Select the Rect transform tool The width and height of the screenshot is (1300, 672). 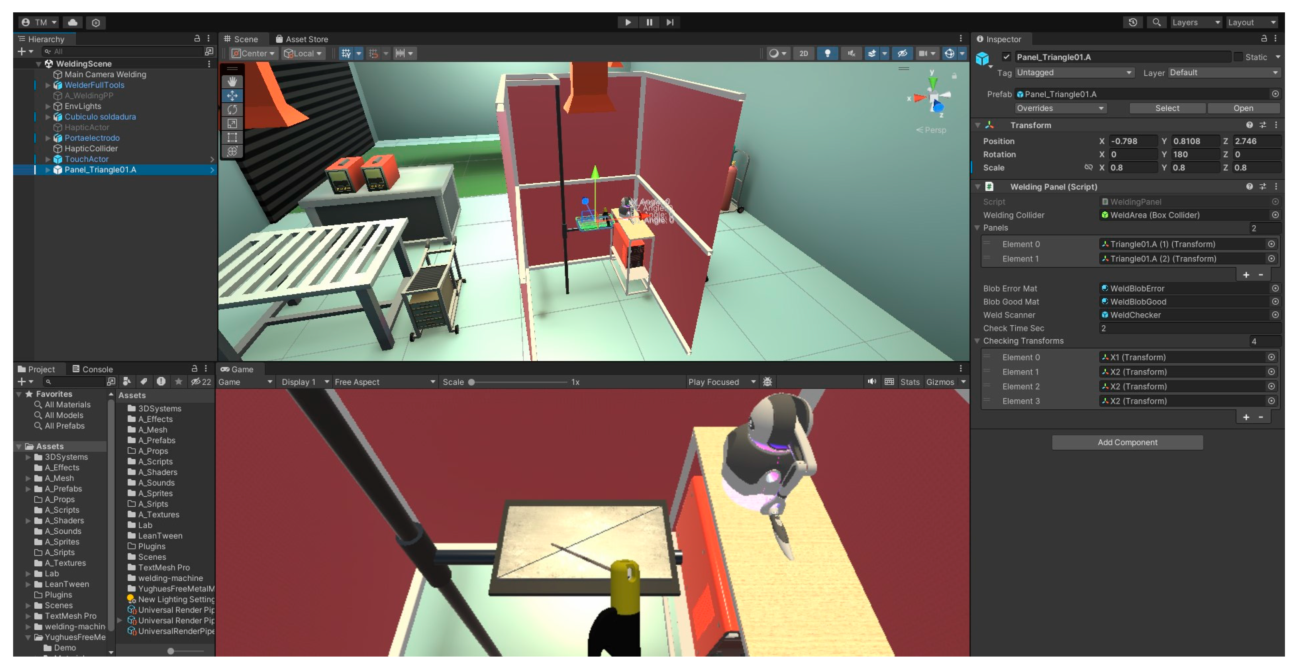click(x=232, y=137)
